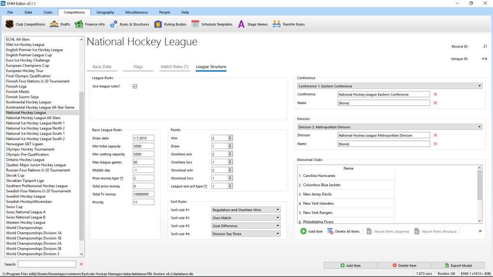The width and height of the screenshot is (493, 277).
Task: Click the Draw date field
Action: click(143, 138)
